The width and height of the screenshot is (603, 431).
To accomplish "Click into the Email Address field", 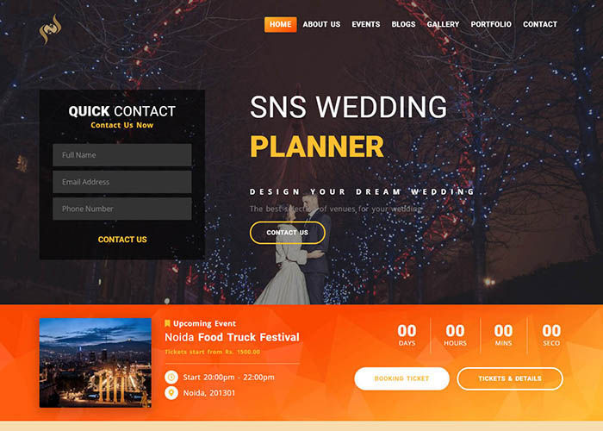I will point(122,182).
